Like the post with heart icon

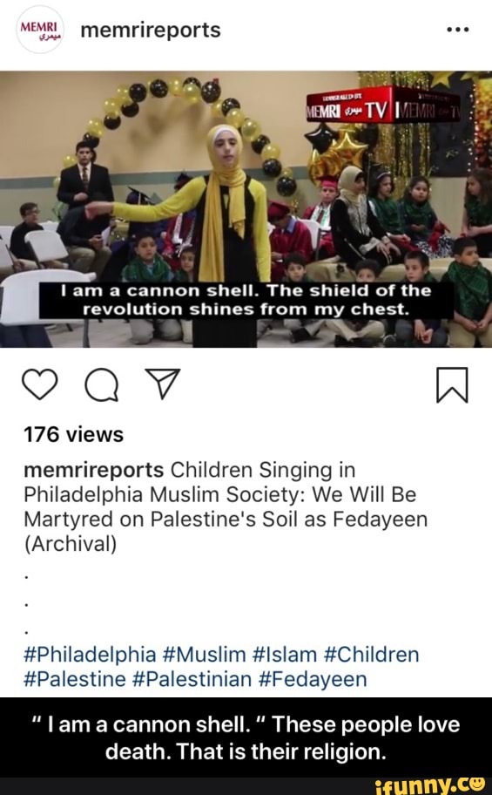click(41, 384)
